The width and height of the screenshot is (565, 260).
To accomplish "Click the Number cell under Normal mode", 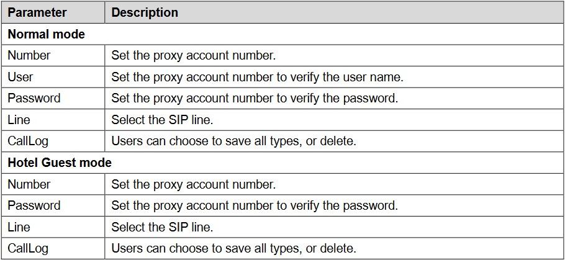I will (29, 55).
